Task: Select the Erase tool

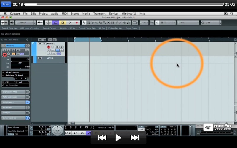Action: pos(100,23)
